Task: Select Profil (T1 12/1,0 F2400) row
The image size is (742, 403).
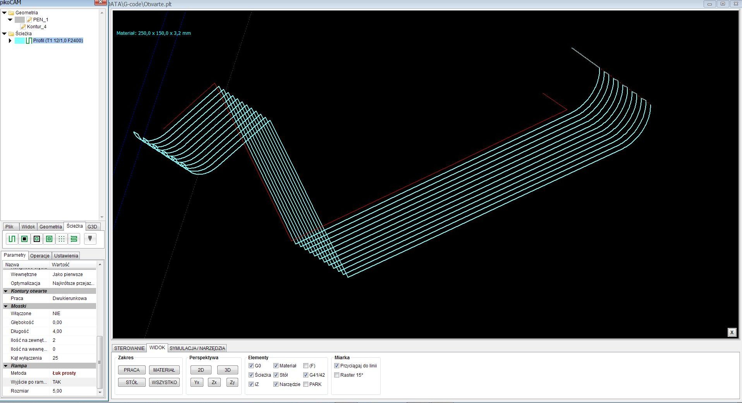Action: point(58,41)
